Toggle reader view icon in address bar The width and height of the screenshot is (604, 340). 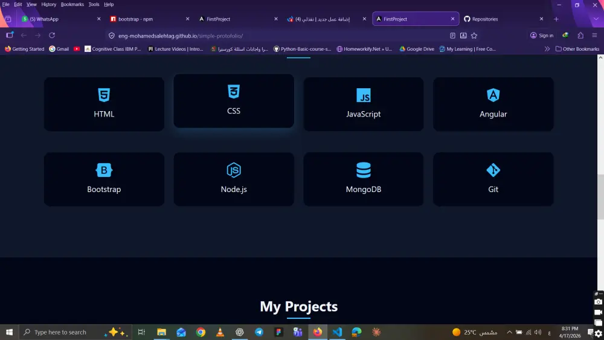452,36
